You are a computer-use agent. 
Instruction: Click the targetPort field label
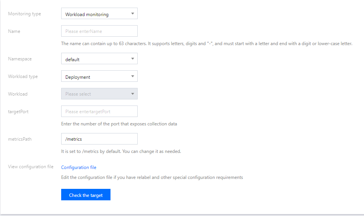coord(18,111)
